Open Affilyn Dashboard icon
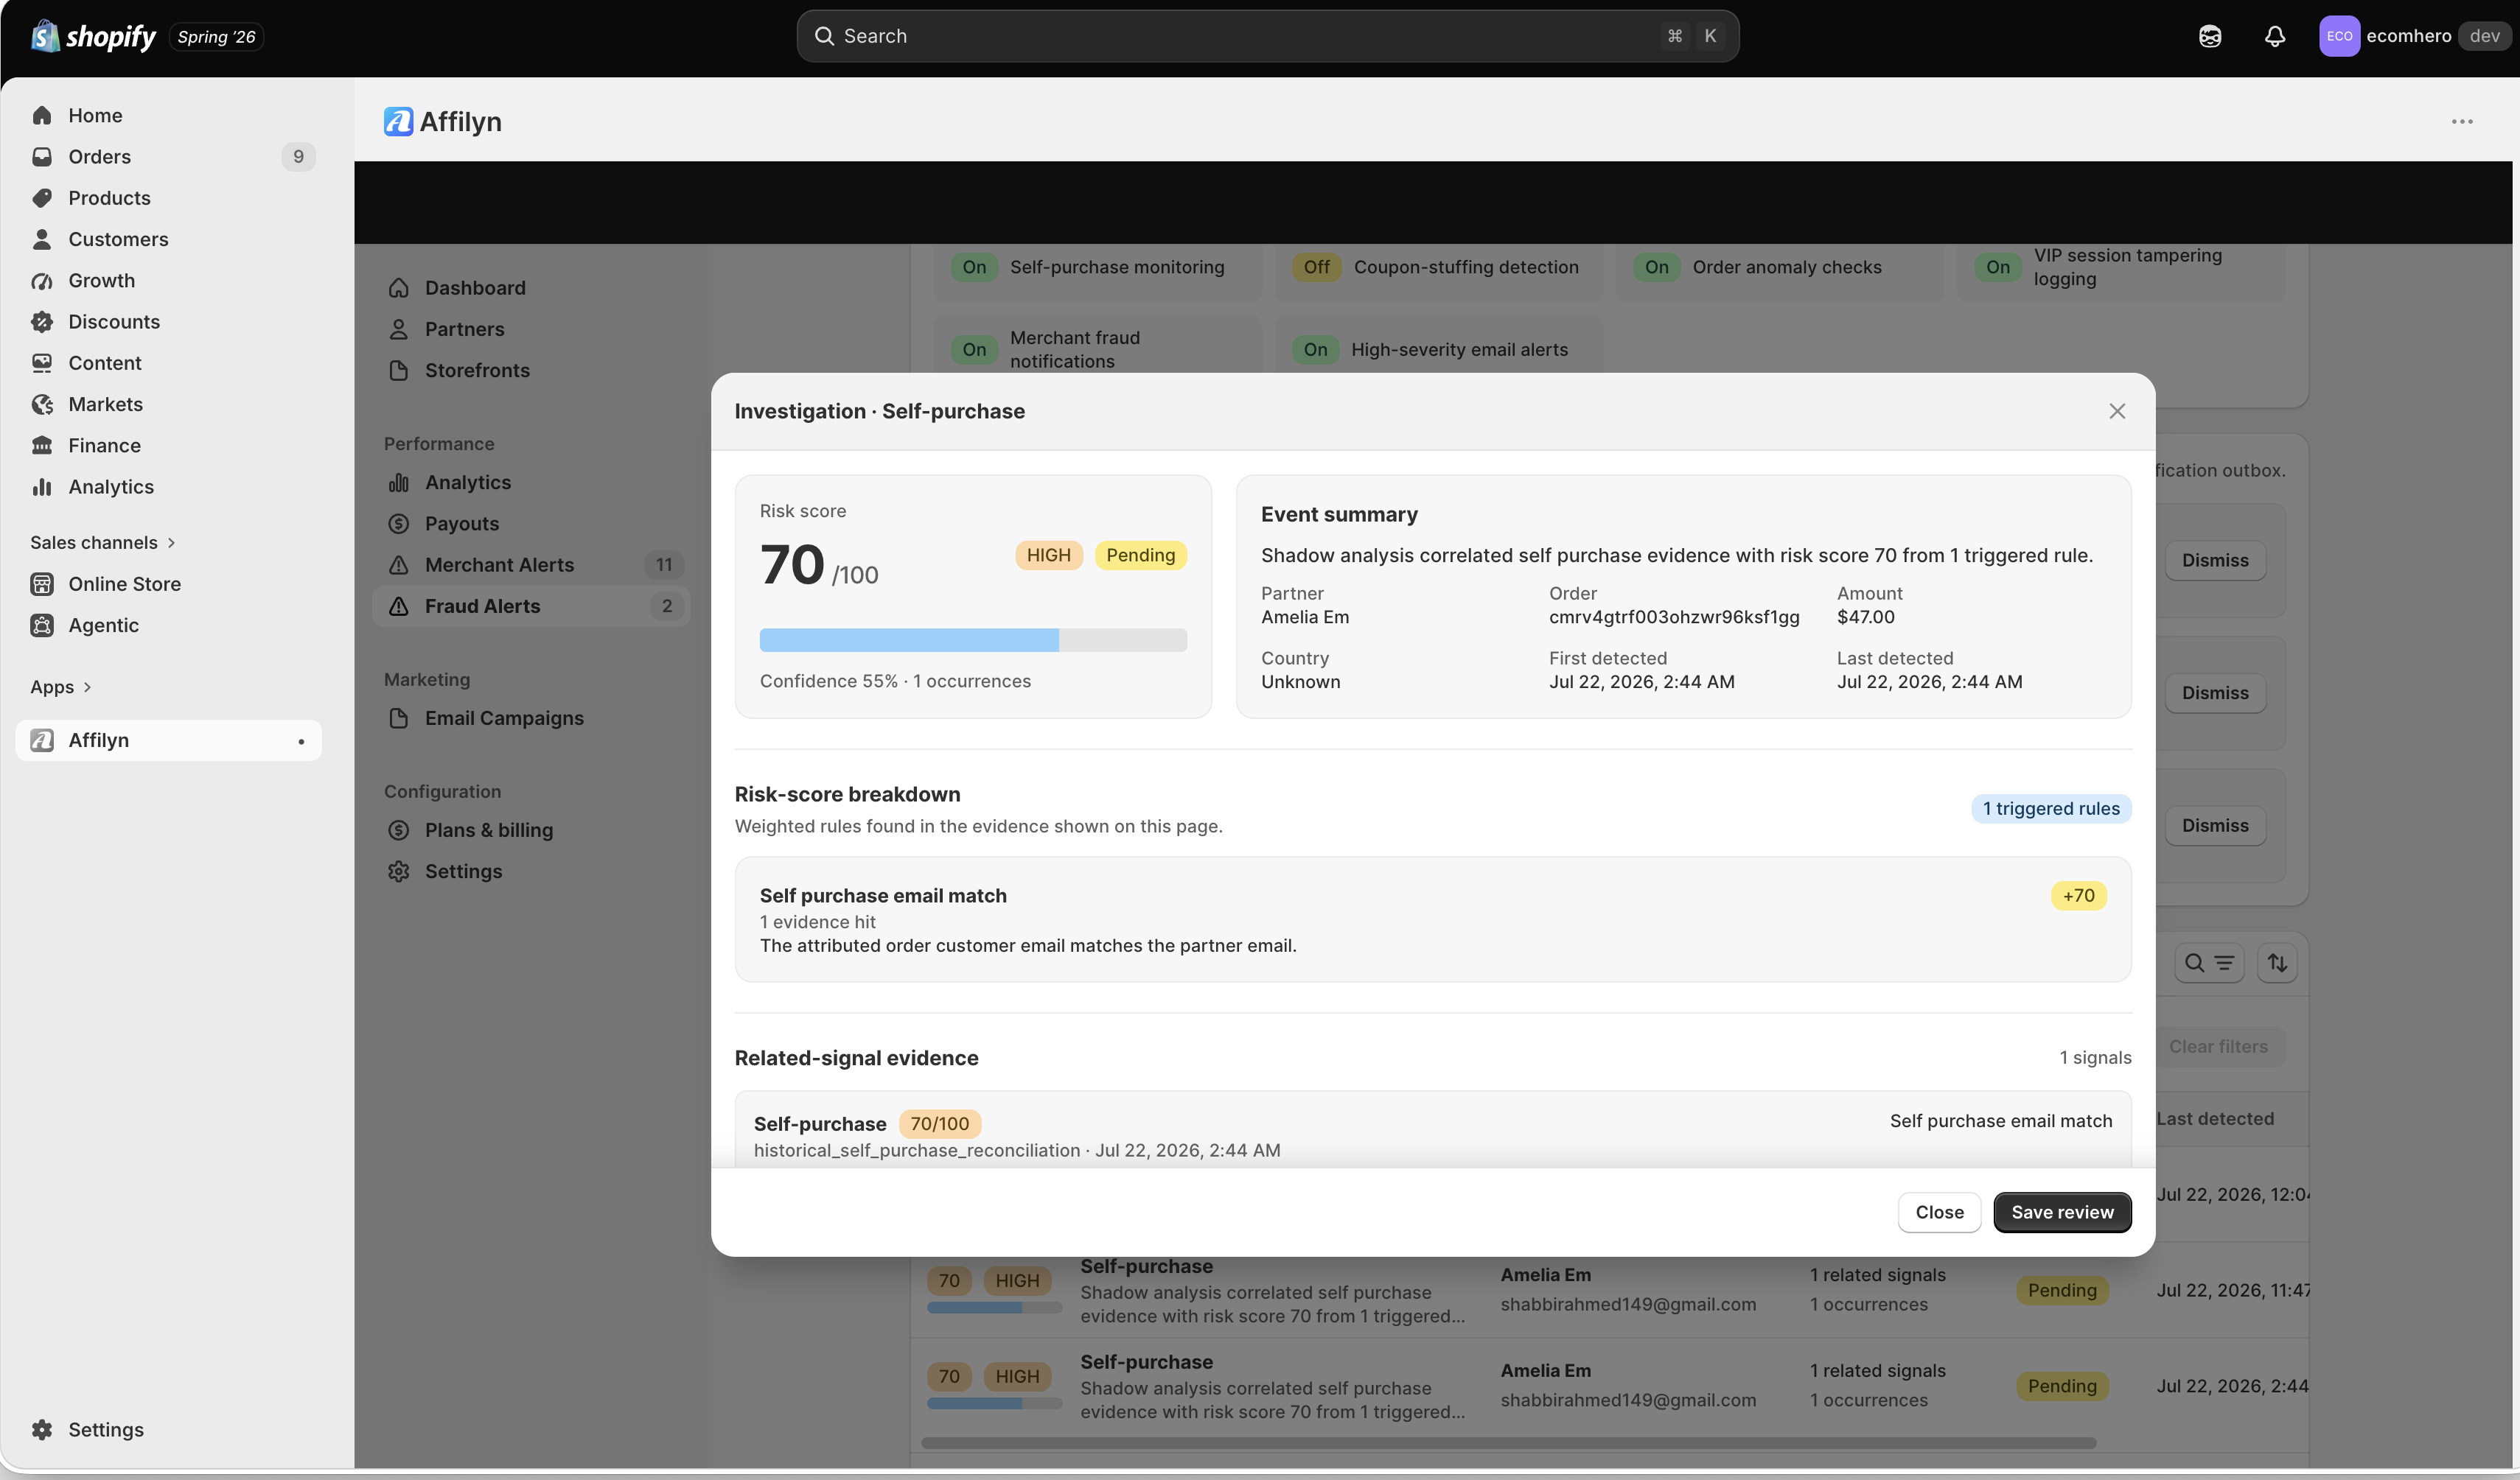 pyautogui.click(x=399, y=288)
